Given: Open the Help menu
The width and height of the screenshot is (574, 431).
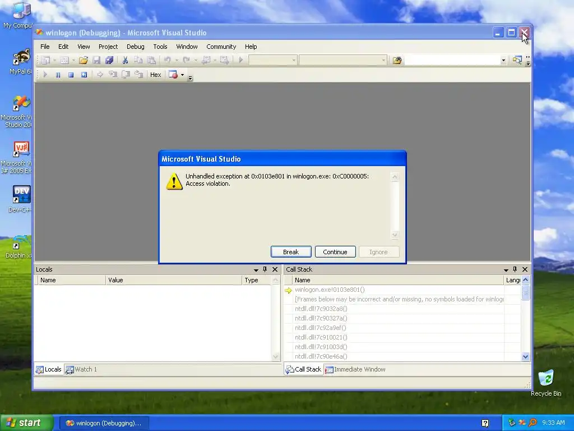Looking at the screenshot, I should [x=251, y=47].
